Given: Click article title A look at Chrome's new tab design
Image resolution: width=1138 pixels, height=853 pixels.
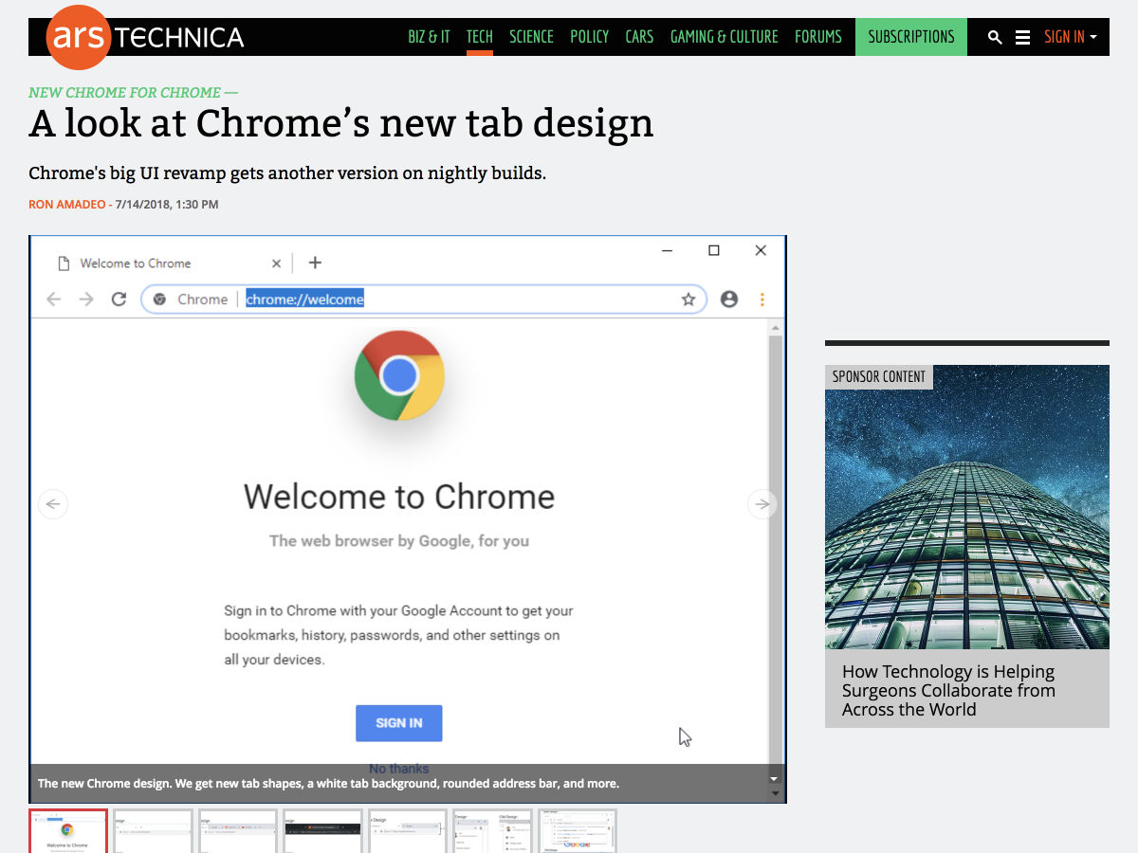Looking at the screenshot, I should tap(341, 123).
